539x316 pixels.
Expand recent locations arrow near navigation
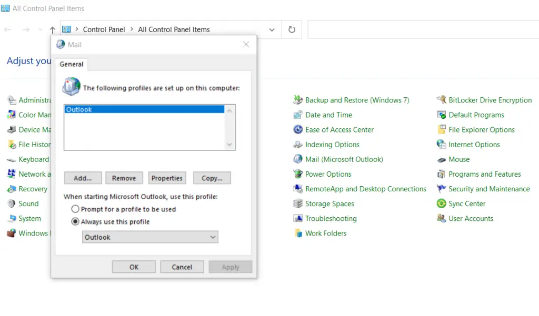pos(40,30)
